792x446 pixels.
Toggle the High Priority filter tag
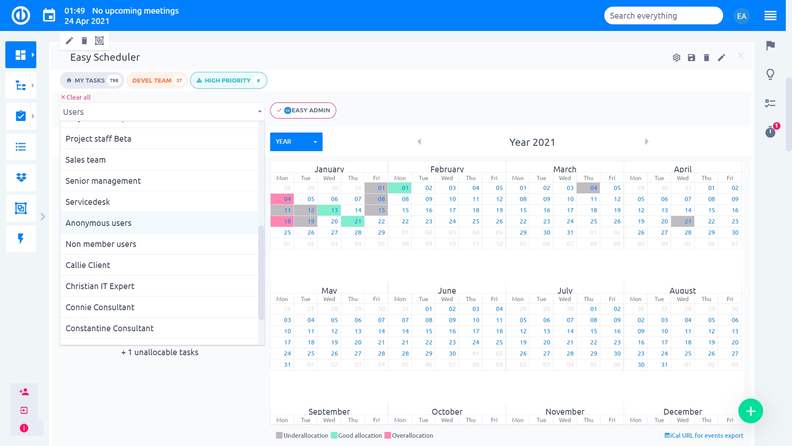228,81
